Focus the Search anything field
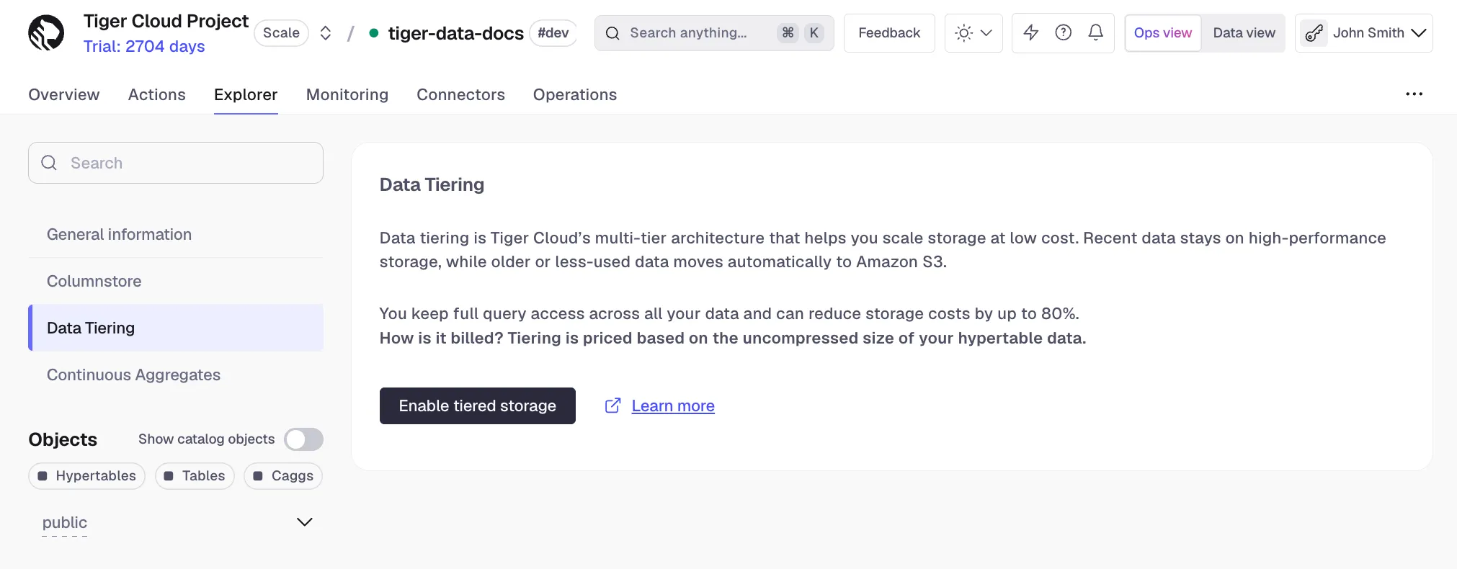The height and width of the screenshot is (569, 1457). (714, 33)
